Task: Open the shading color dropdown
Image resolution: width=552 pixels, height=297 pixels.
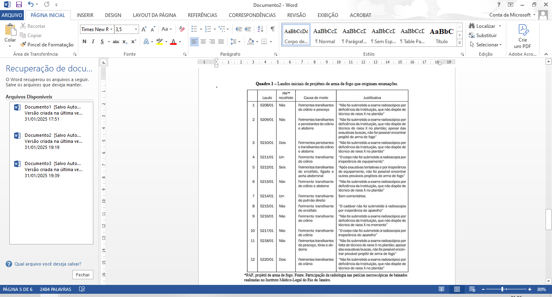Action: (x=257, y=42)
